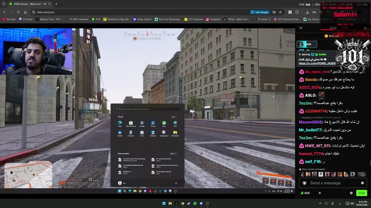This screenshot has width=371, height=208.
Task: Click Settings in the stream's Start menu
Action: (x=142, y=124)
